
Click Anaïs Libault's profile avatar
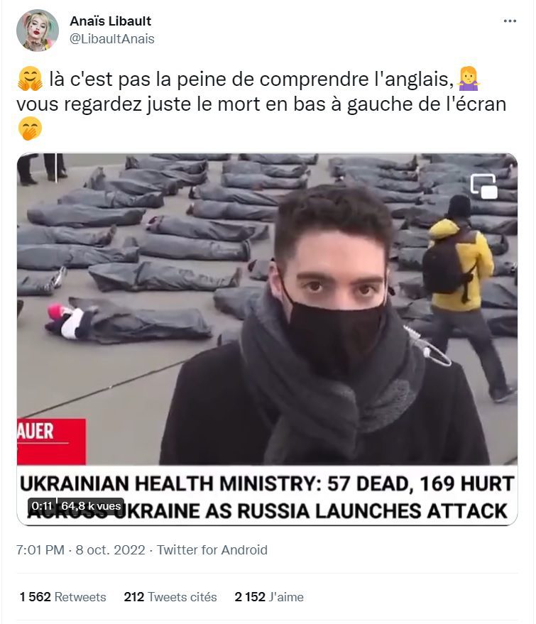pos(38,31)
